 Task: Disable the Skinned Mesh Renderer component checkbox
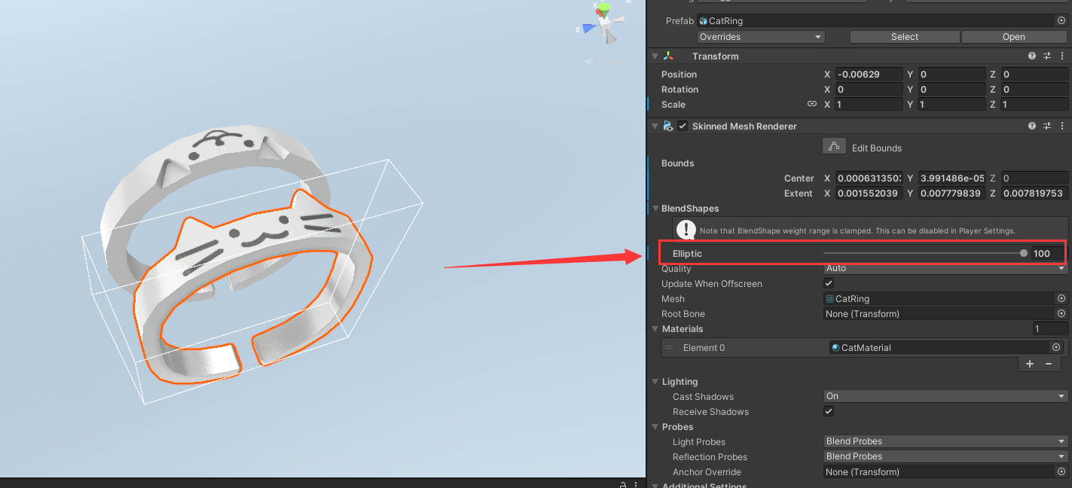tap(683, 127)
